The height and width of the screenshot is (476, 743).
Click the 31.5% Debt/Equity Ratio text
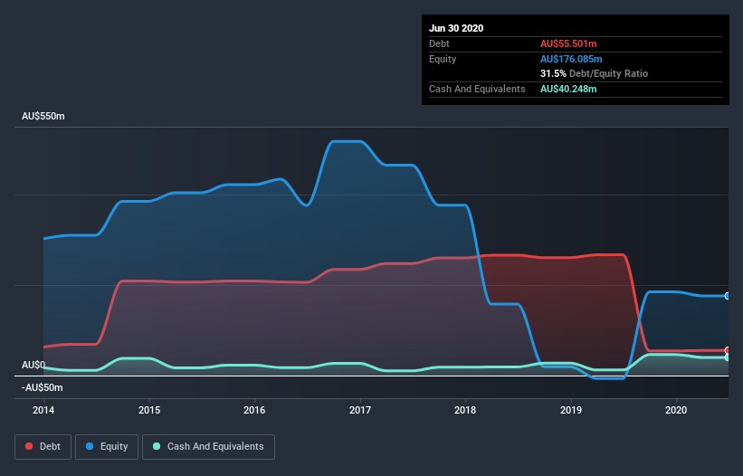[595, 73]
